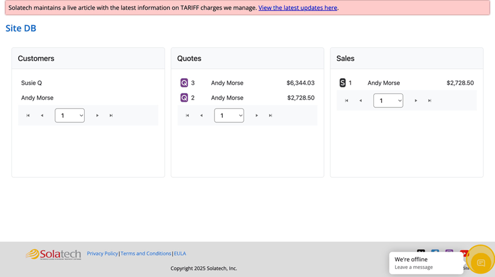Jump to first page of Sales list
This screenshot has height=277, width=495.
click(346, 101)
